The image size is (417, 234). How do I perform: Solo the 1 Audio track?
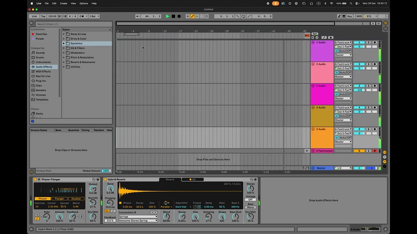tap(368, 43)
